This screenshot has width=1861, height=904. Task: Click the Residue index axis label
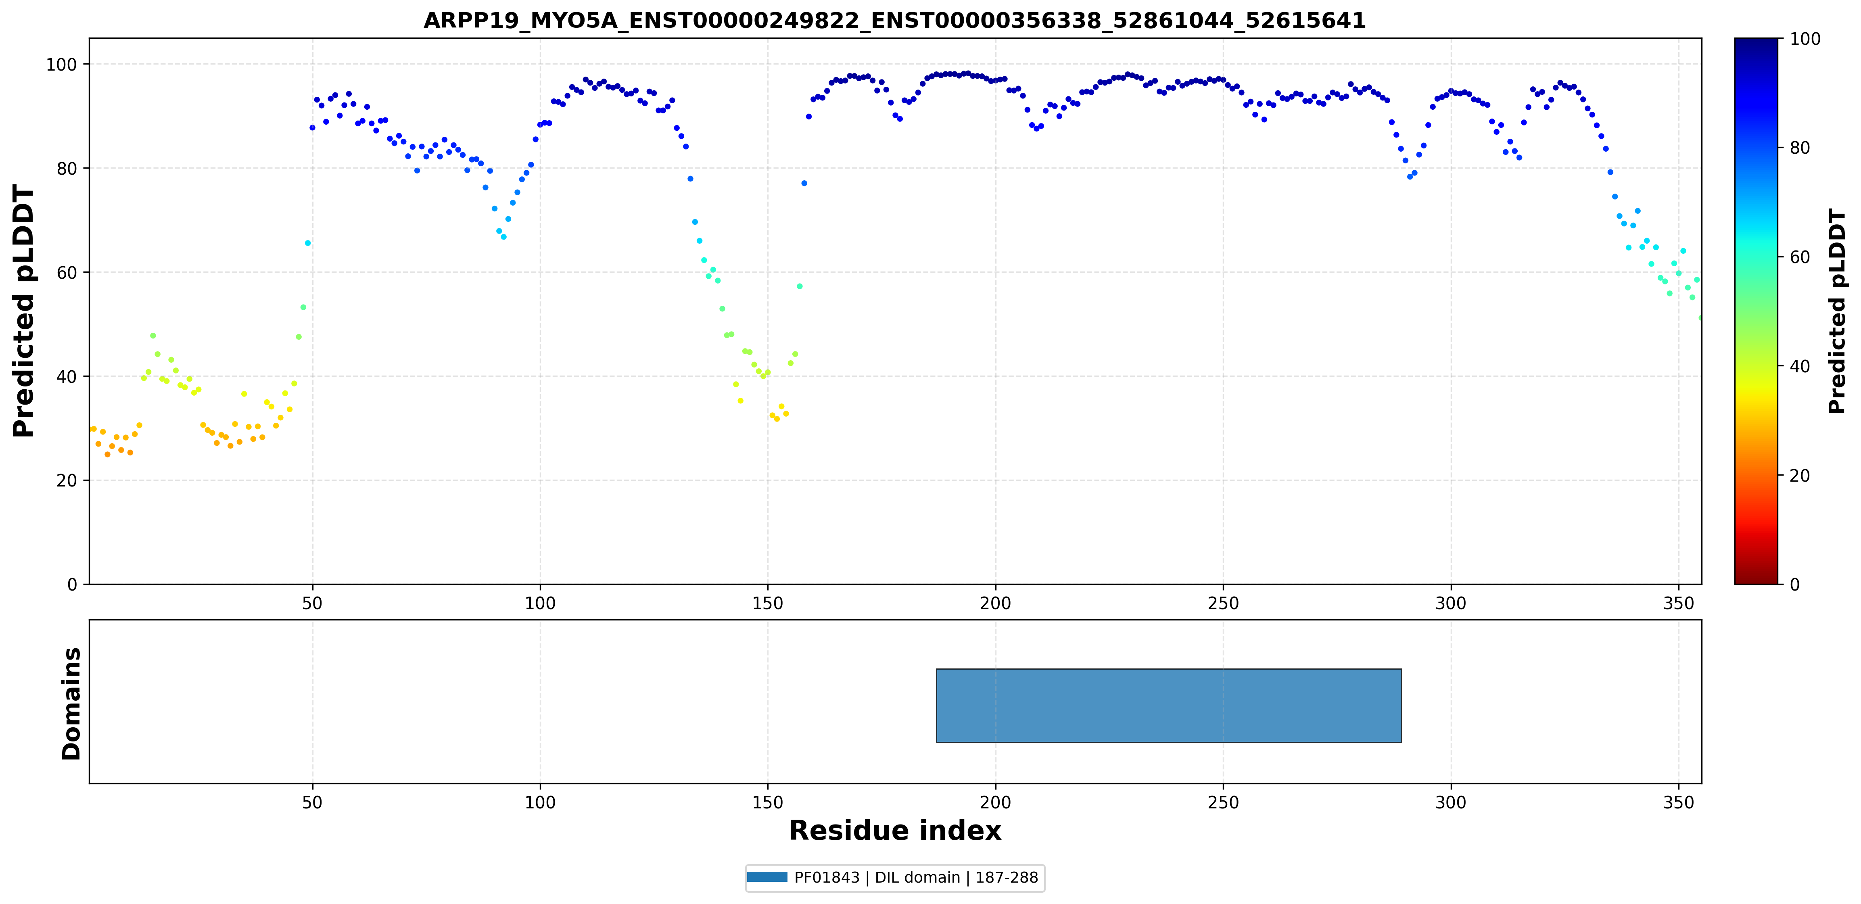pyautogui.click(x=895, y=830)
